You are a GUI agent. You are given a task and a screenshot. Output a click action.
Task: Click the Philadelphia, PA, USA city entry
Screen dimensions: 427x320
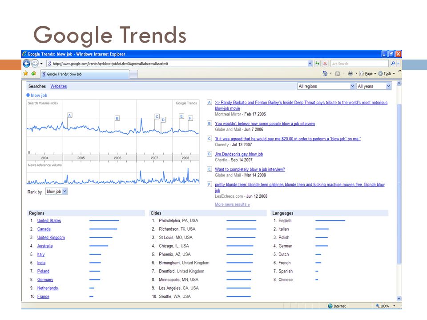click(178, 220)
